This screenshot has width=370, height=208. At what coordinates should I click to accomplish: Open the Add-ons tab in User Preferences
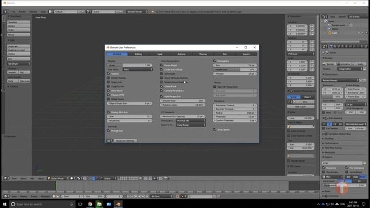181,54
